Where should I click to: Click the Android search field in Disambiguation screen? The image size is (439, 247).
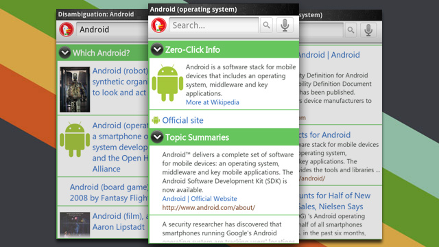tap(112, 29)
